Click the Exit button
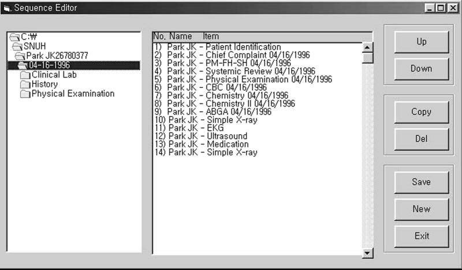 (422, 236)
